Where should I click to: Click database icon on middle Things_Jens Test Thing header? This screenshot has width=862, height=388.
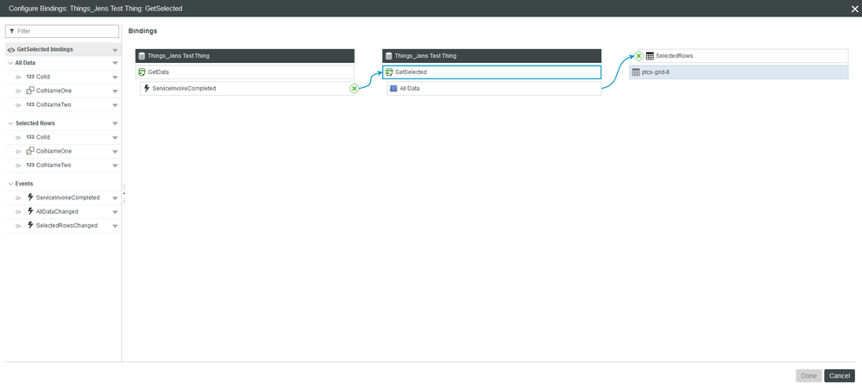click(388, 56)
